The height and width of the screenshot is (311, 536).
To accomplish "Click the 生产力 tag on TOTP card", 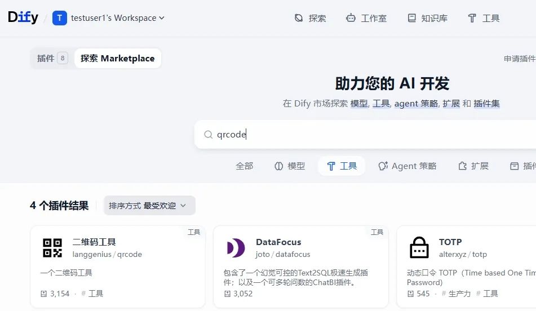I will [456, 294].
